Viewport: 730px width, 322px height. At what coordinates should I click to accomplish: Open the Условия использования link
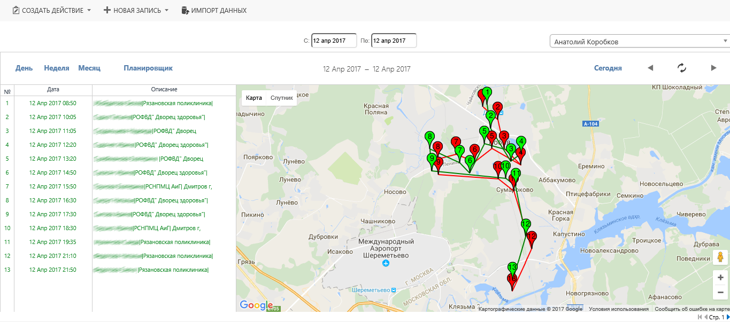(x=619, y=309)
